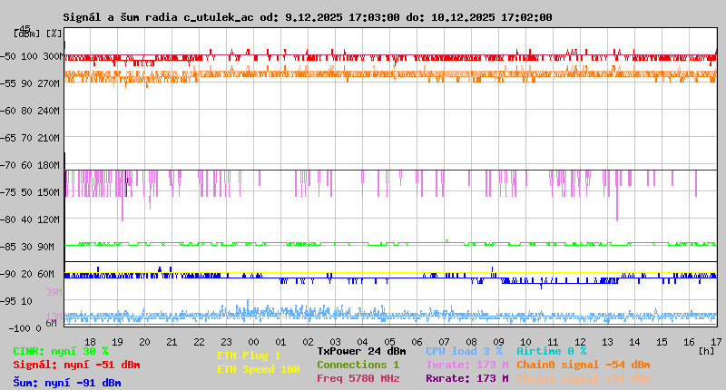Viewport: 726px width, 390px height.
Task: Click the 'Chain0 signal -54 dBm' legend label
Action: click(584, 365)
